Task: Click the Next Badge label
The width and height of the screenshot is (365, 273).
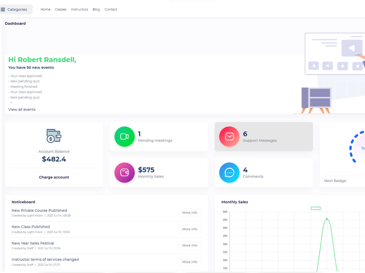Action: click(335, 181)
